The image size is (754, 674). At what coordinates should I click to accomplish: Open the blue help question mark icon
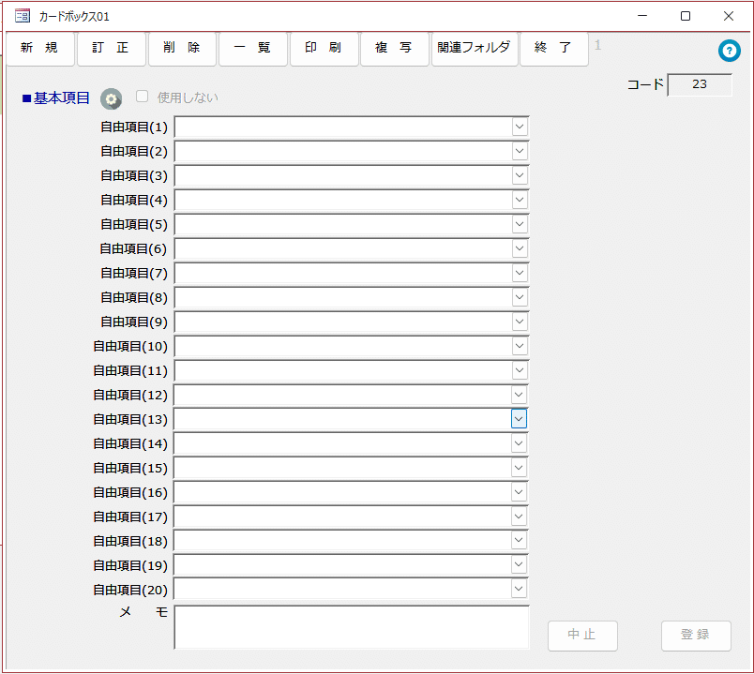coord(729,51)
